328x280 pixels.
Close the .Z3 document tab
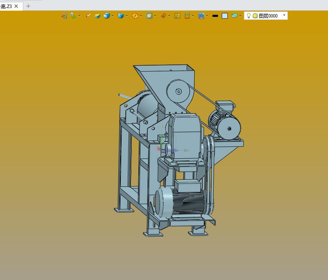coord(16,6)
